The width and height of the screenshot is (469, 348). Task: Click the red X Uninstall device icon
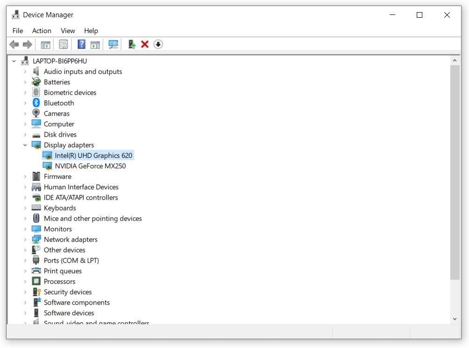coord(145,44)
